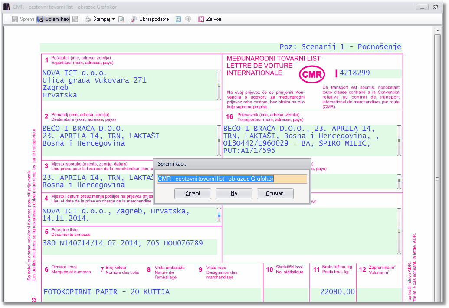449x308 pixels.
Task: Click the FOTOKOPIRNI PAPIR goods field
Action: [x=152, y=295]
